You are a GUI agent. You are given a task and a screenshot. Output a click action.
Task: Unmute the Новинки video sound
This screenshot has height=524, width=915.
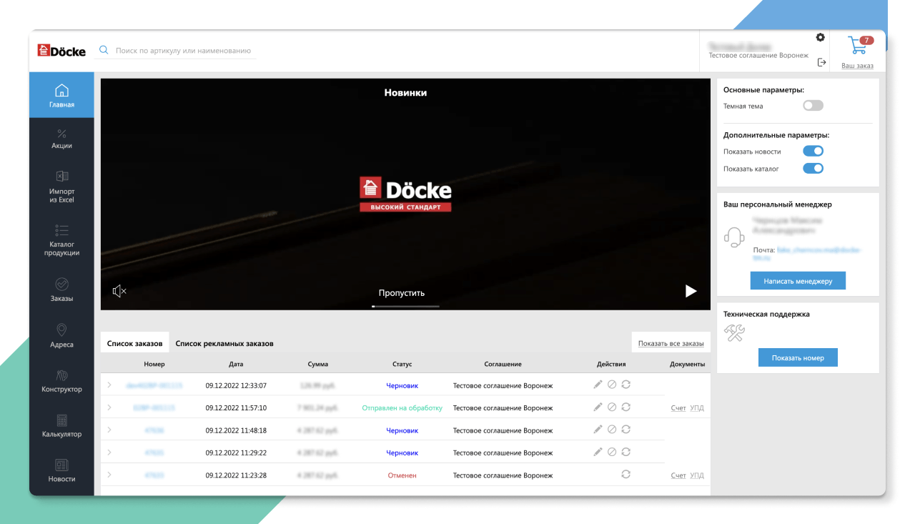click(119, 291)
